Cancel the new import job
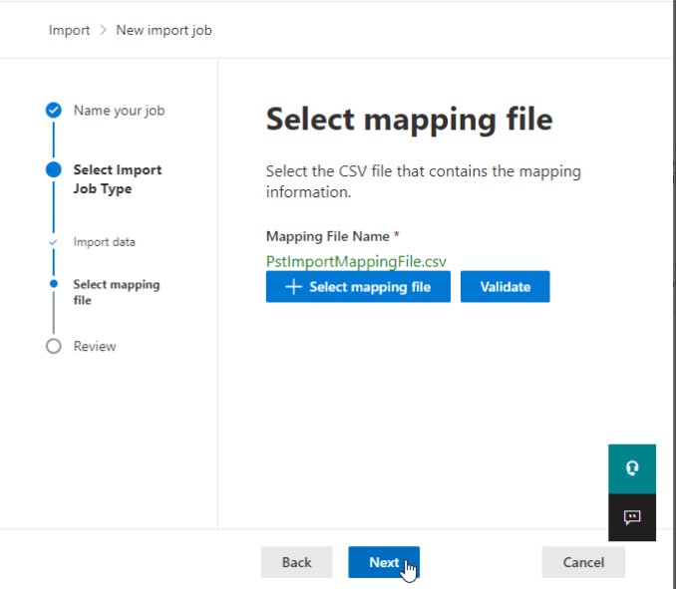 (583, 562)
